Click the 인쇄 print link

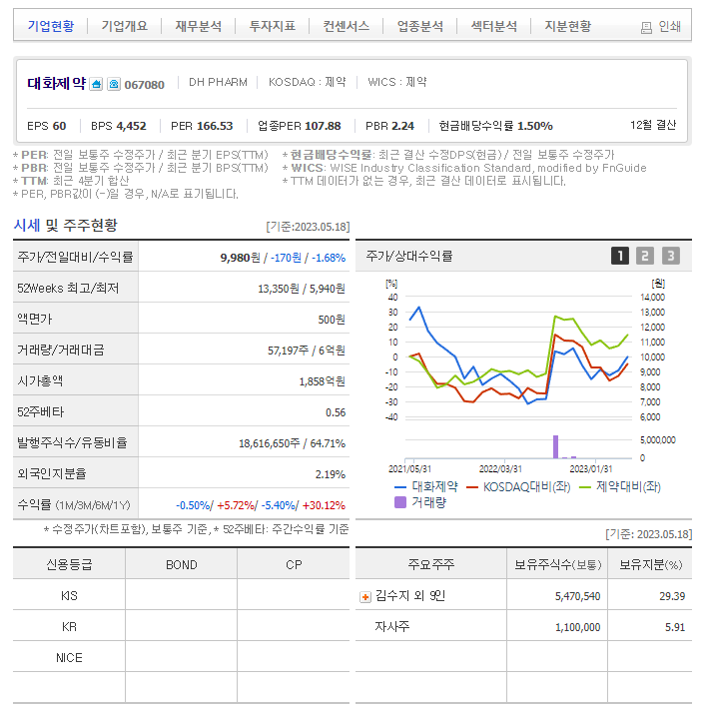670,27
